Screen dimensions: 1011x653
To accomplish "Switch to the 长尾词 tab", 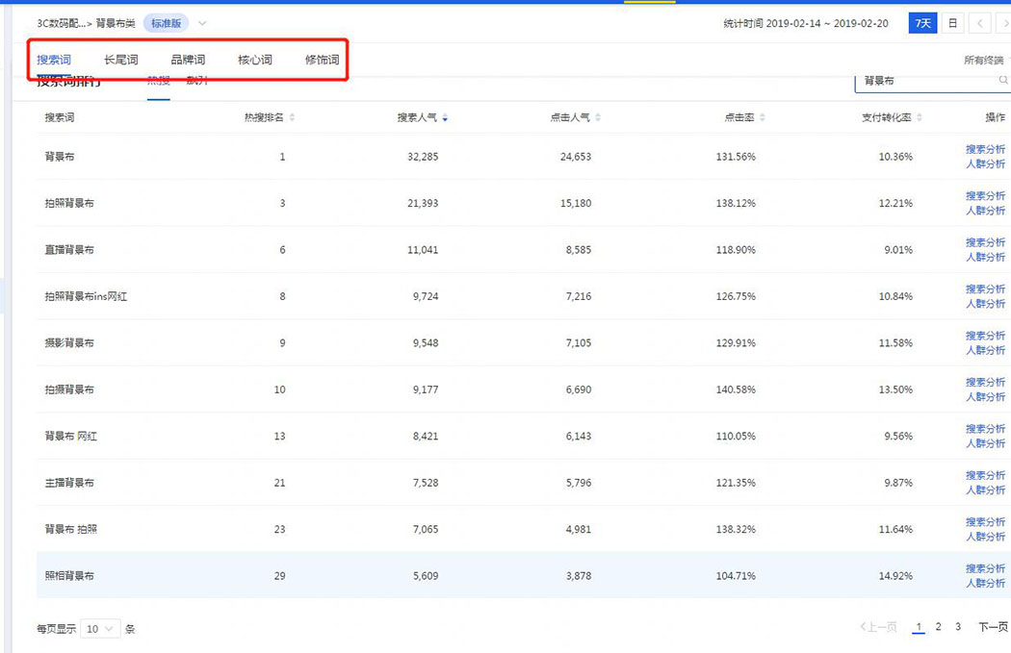I will [120, 58].
